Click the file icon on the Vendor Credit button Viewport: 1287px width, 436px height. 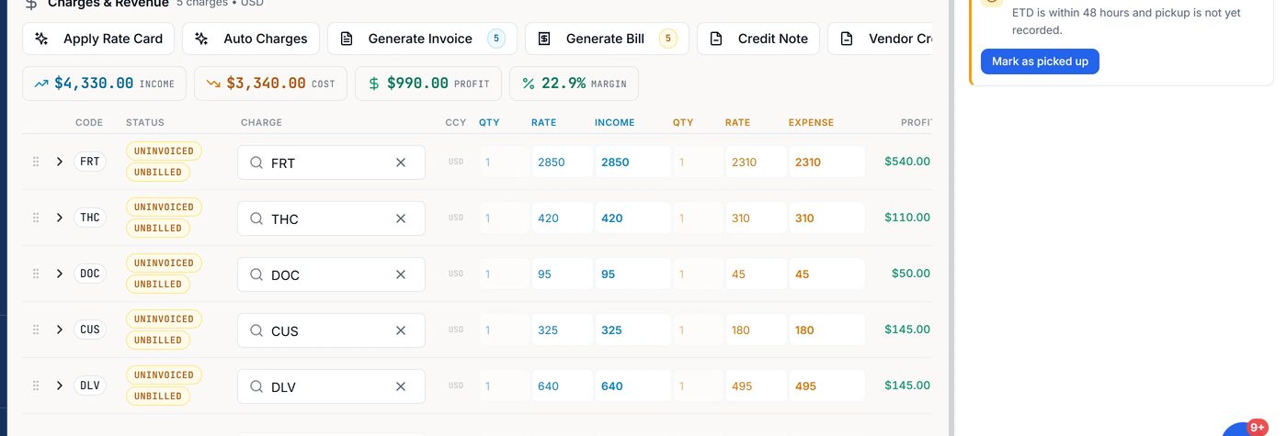pyautogui.click(x=847, y=39)
